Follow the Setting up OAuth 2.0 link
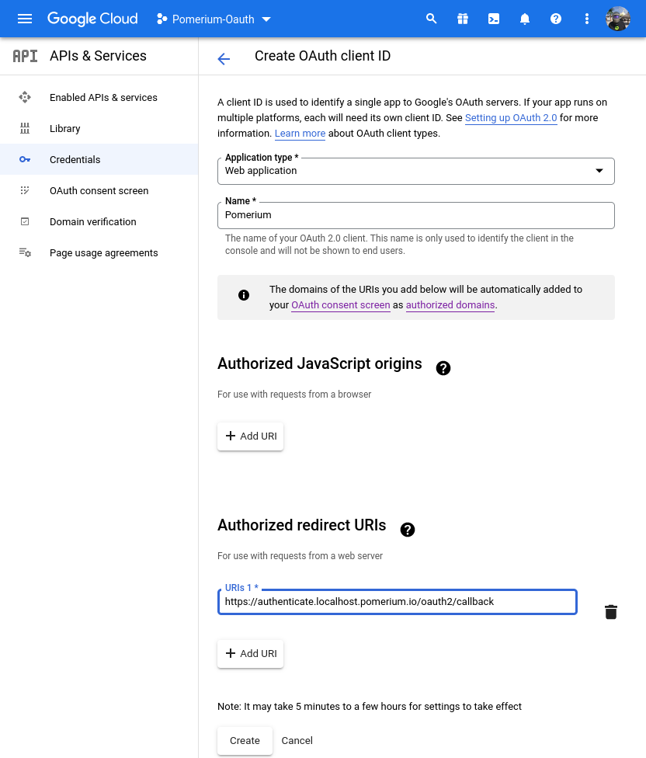This screenshot has width=646, height=758. (x=511, y=118)
